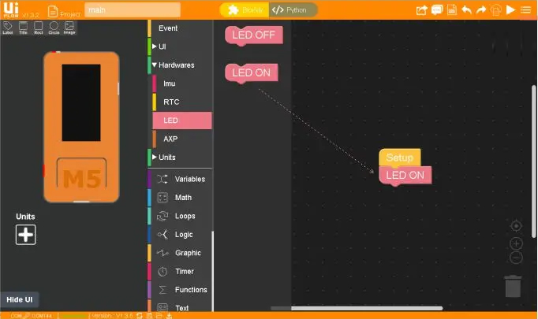The width and height of the screenshot is (538, 319).
Task: Select the RTC hardware category
Action: (182, 102)
